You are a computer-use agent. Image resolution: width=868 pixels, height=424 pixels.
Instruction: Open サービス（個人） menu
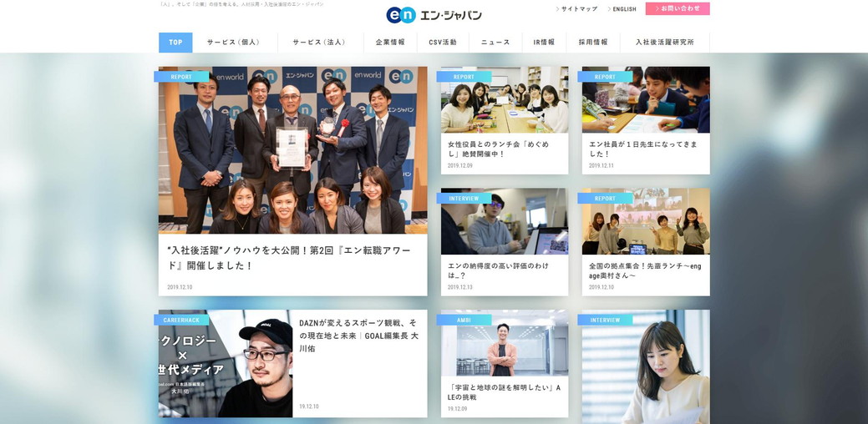pos(234,42)
